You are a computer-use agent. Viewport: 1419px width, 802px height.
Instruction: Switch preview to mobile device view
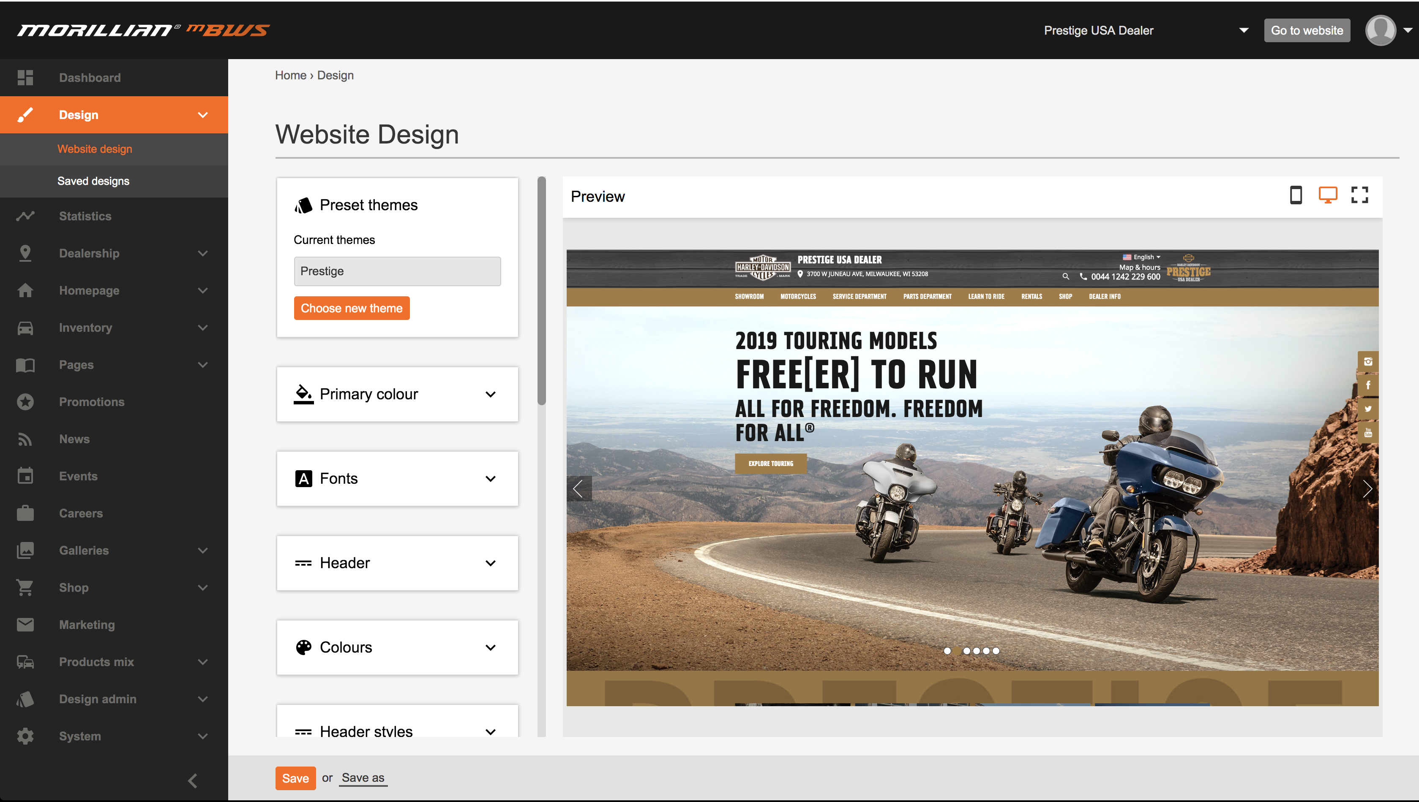[1296, 195]
